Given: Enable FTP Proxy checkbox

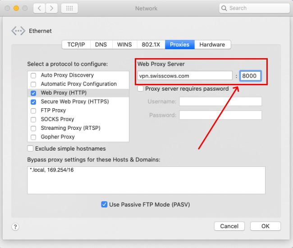Looking at the screenshot, I should pos(33,110).
